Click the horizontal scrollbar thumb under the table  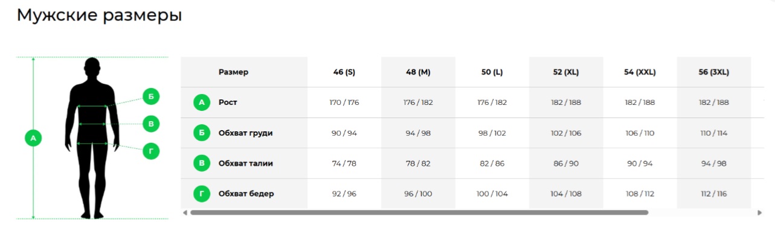(419, 213)
